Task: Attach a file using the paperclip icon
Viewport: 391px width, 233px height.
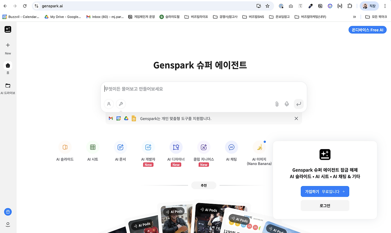Action: click(x=277, y=104)
